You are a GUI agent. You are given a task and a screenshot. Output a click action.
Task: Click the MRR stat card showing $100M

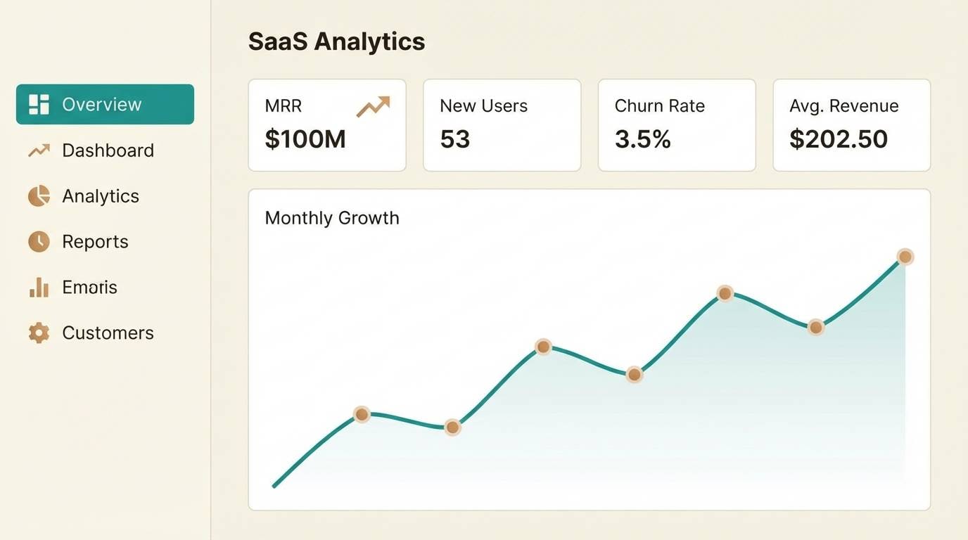[x=327, y=124]
